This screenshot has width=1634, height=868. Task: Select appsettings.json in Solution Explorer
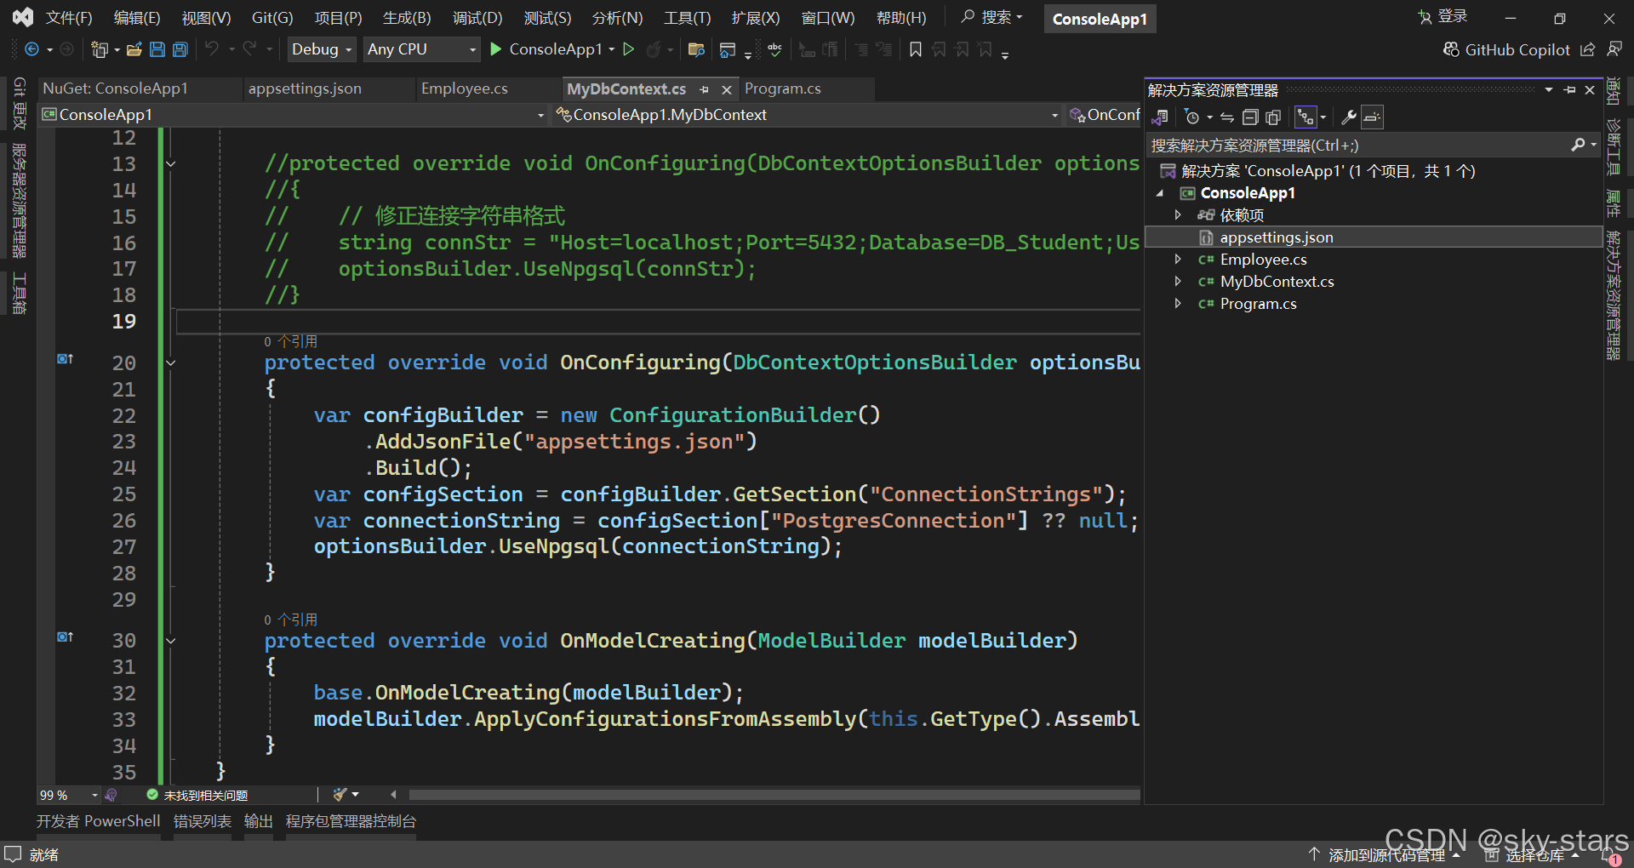click(1374, 237)
